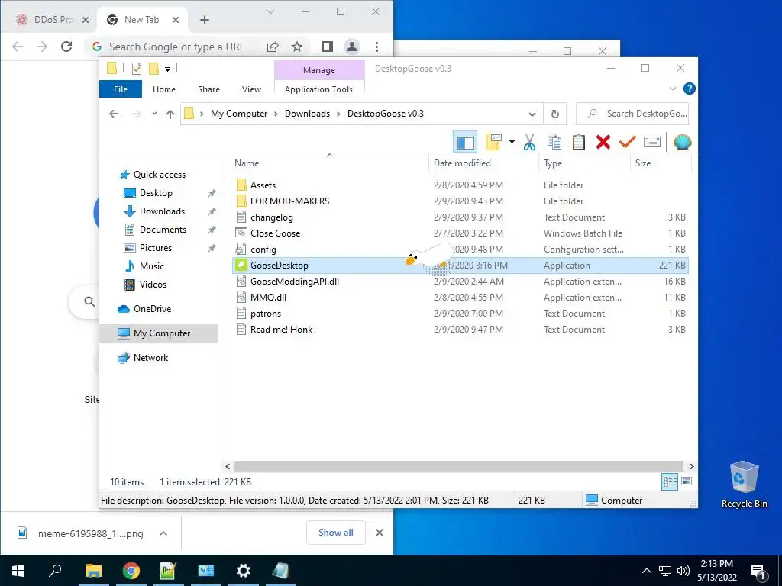Screen dimensions: 782x586
Task: Open Desktop in navigation pane
Action: pos(156,193)
